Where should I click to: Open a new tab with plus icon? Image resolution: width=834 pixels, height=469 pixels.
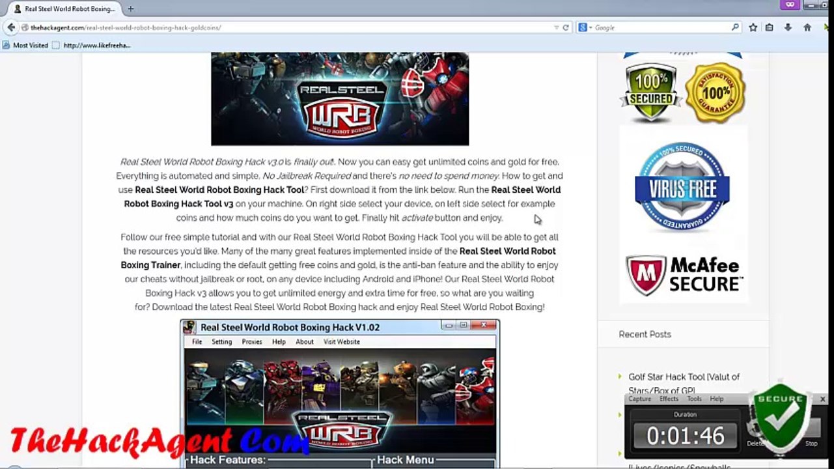point(130,9)
